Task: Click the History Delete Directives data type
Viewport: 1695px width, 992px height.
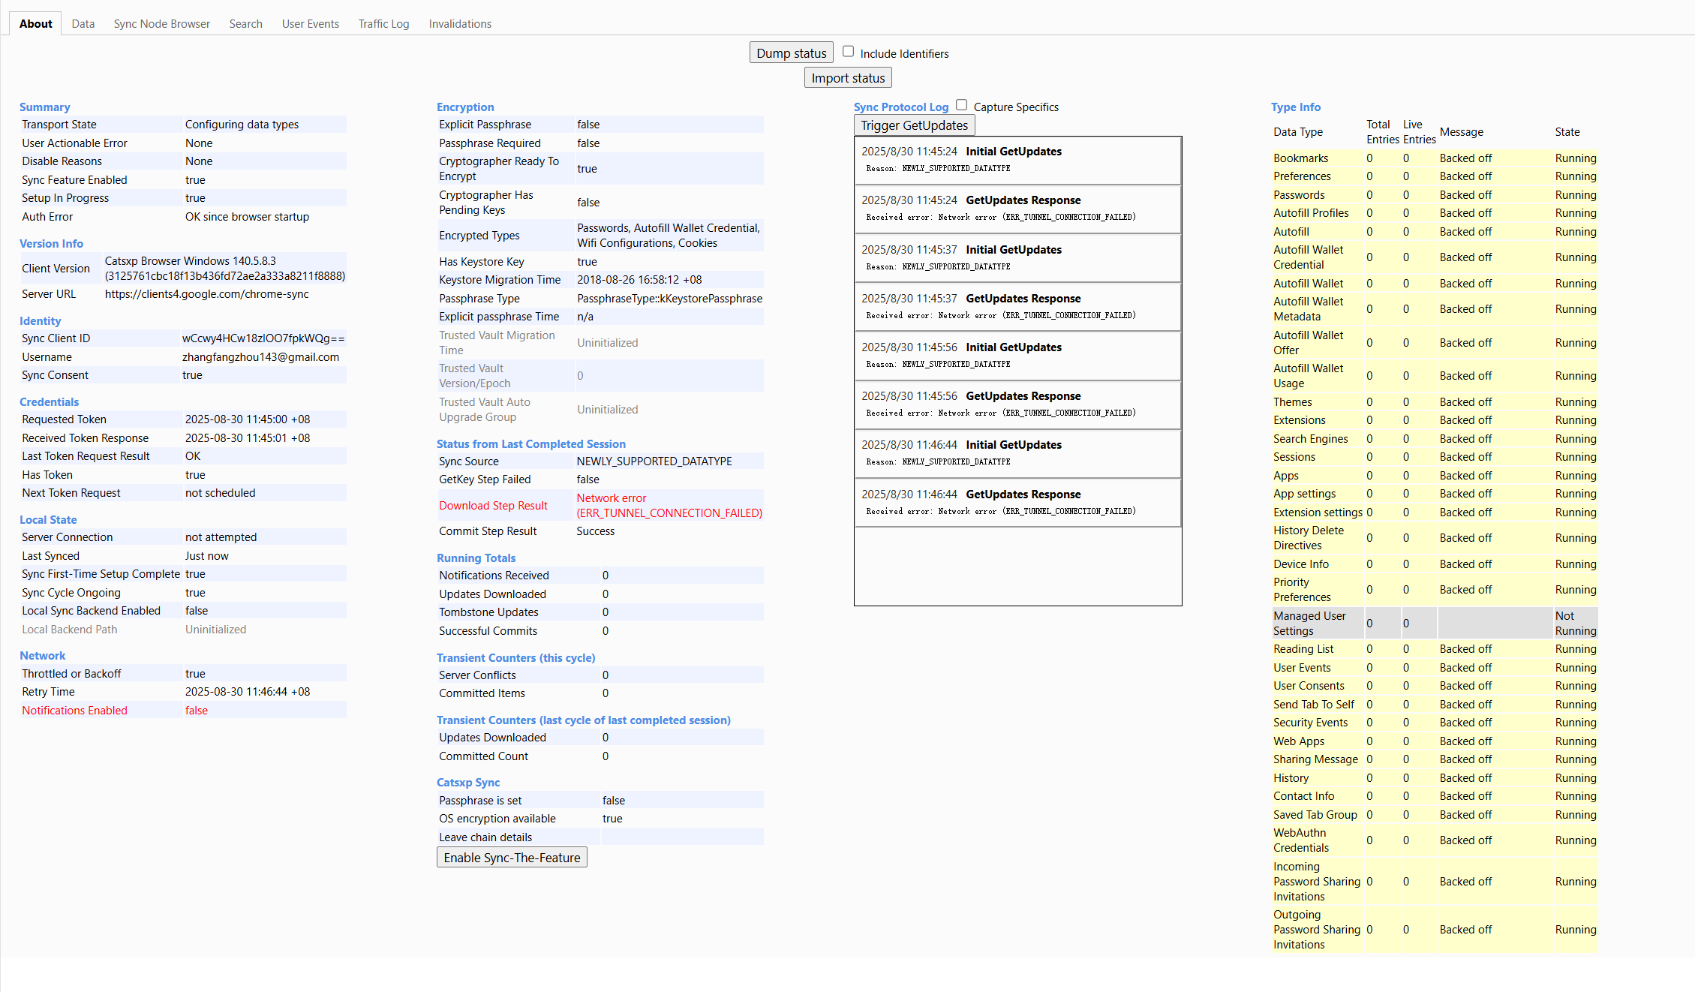Action: pos(1309,538)
